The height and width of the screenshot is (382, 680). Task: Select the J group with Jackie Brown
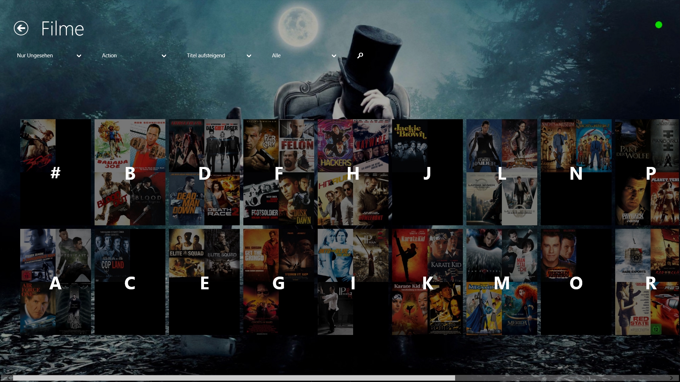[427, 172]
